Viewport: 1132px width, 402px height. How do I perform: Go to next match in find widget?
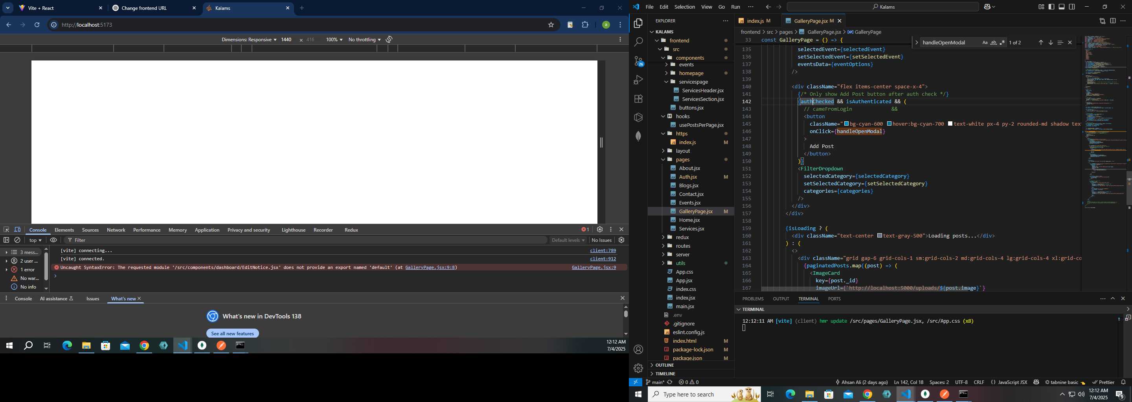coord(1051,42)
